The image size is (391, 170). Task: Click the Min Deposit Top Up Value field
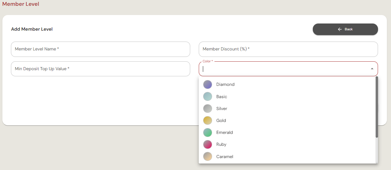(100, 69)
